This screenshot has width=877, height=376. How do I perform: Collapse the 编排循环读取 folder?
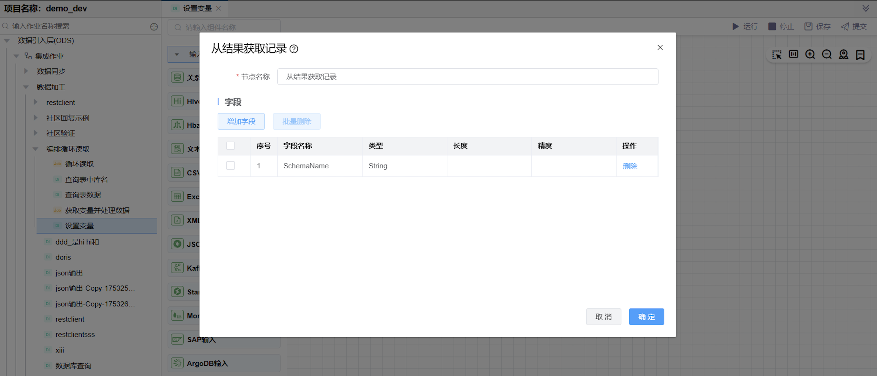click(x=35, y=149)
